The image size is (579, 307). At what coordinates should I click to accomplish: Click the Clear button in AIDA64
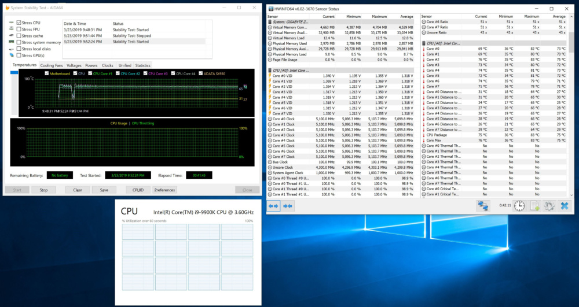78,190
